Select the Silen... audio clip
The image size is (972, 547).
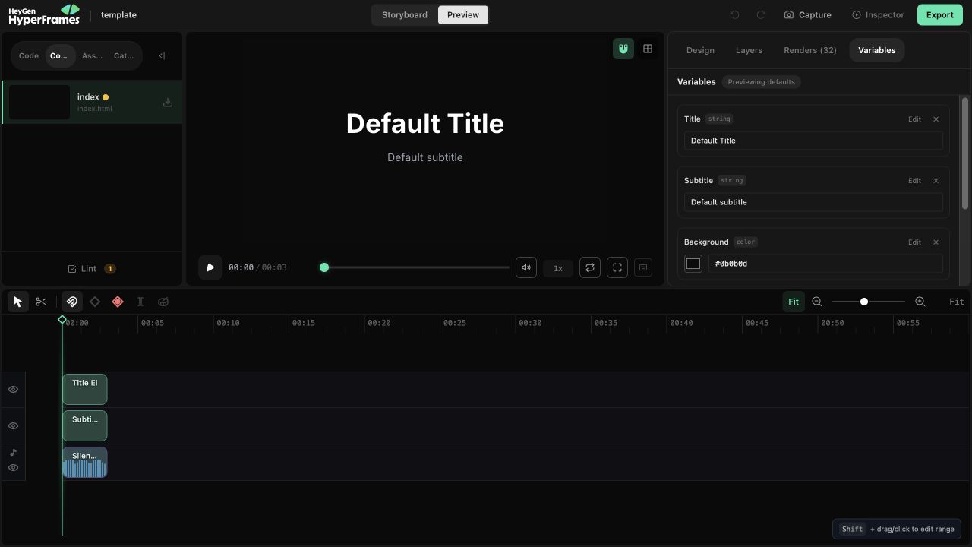[x=84, y=462]
